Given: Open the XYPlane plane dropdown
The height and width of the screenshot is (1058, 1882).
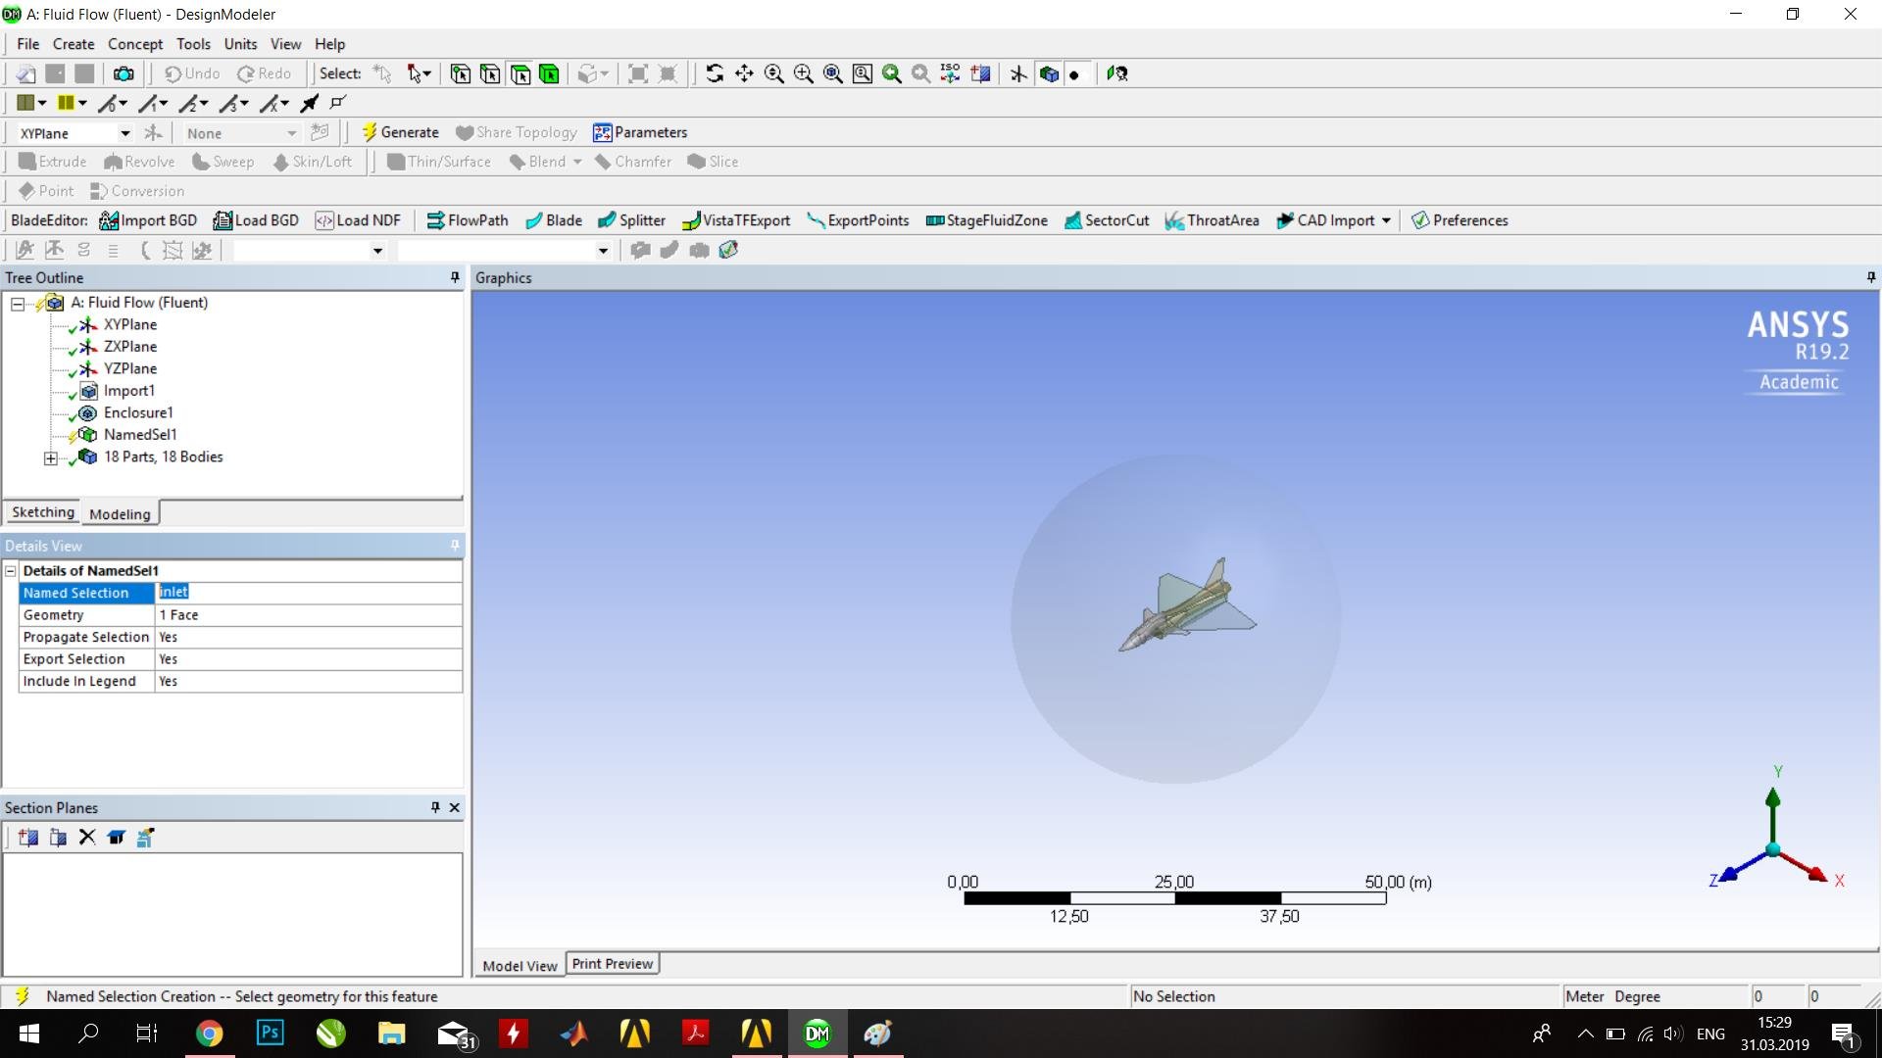Looking at the screenshot, I should point(124,133).
